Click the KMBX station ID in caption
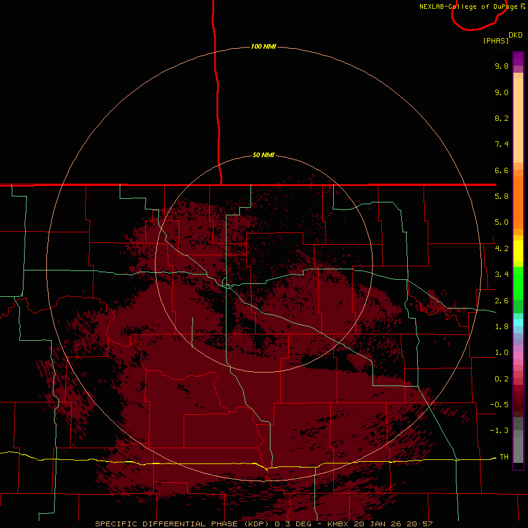 point(338,524)
